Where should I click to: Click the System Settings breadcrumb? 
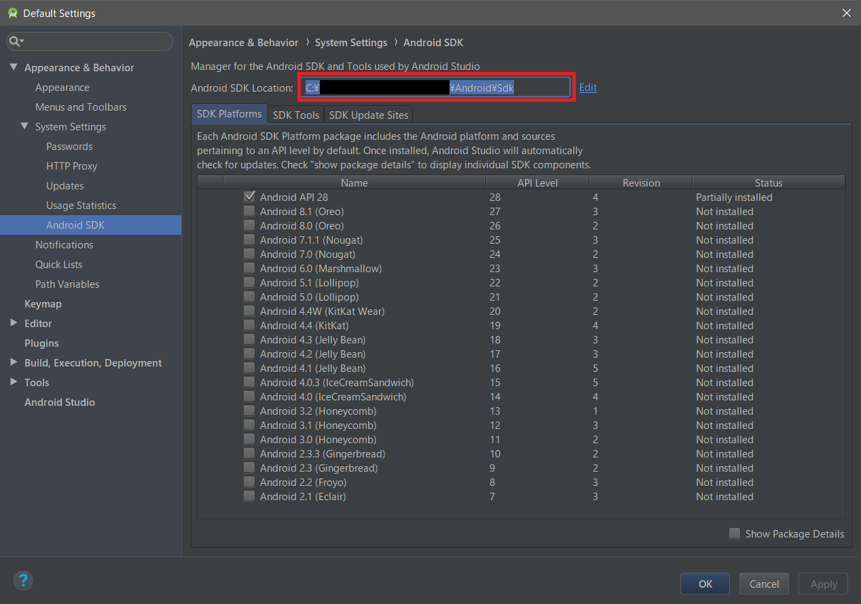(x=351, y=42)
